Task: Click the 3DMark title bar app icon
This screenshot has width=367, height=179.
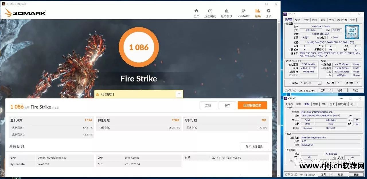Action: pyautogui.click(x=3, y=4)
